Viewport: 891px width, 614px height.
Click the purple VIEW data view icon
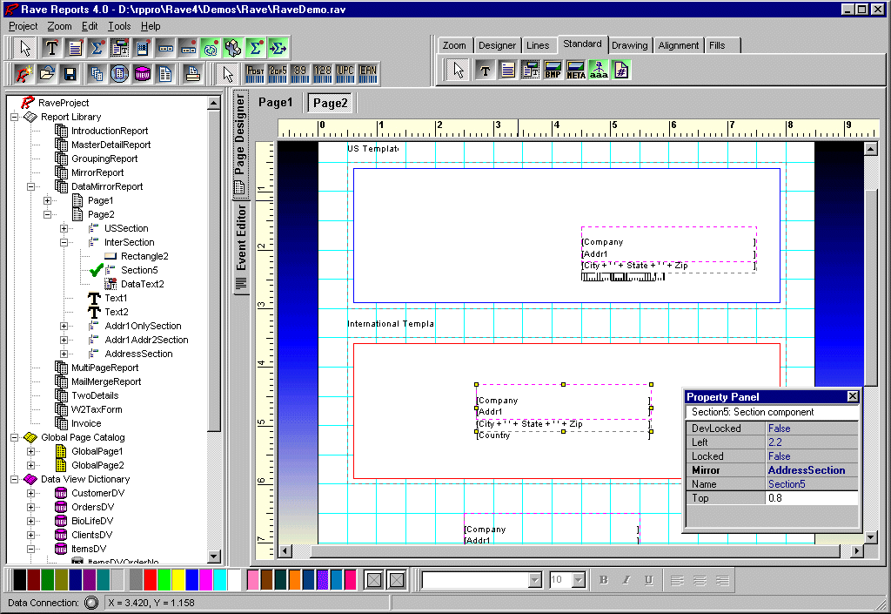coord(142,74)
